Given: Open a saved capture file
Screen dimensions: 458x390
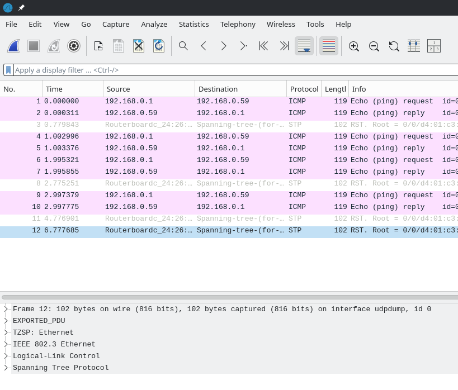Looking at the screenshot, I should tap(98, 46).
